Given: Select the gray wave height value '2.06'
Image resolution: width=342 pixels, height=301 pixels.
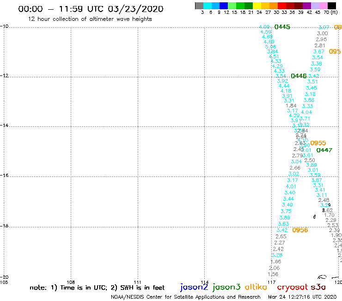Looking at the screenshot, I should tap(275, 268).
